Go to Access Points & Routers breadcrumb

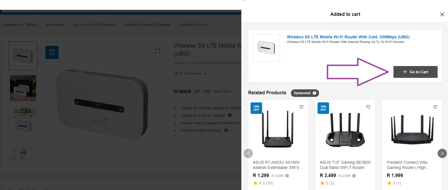click(x=94, y=25)
